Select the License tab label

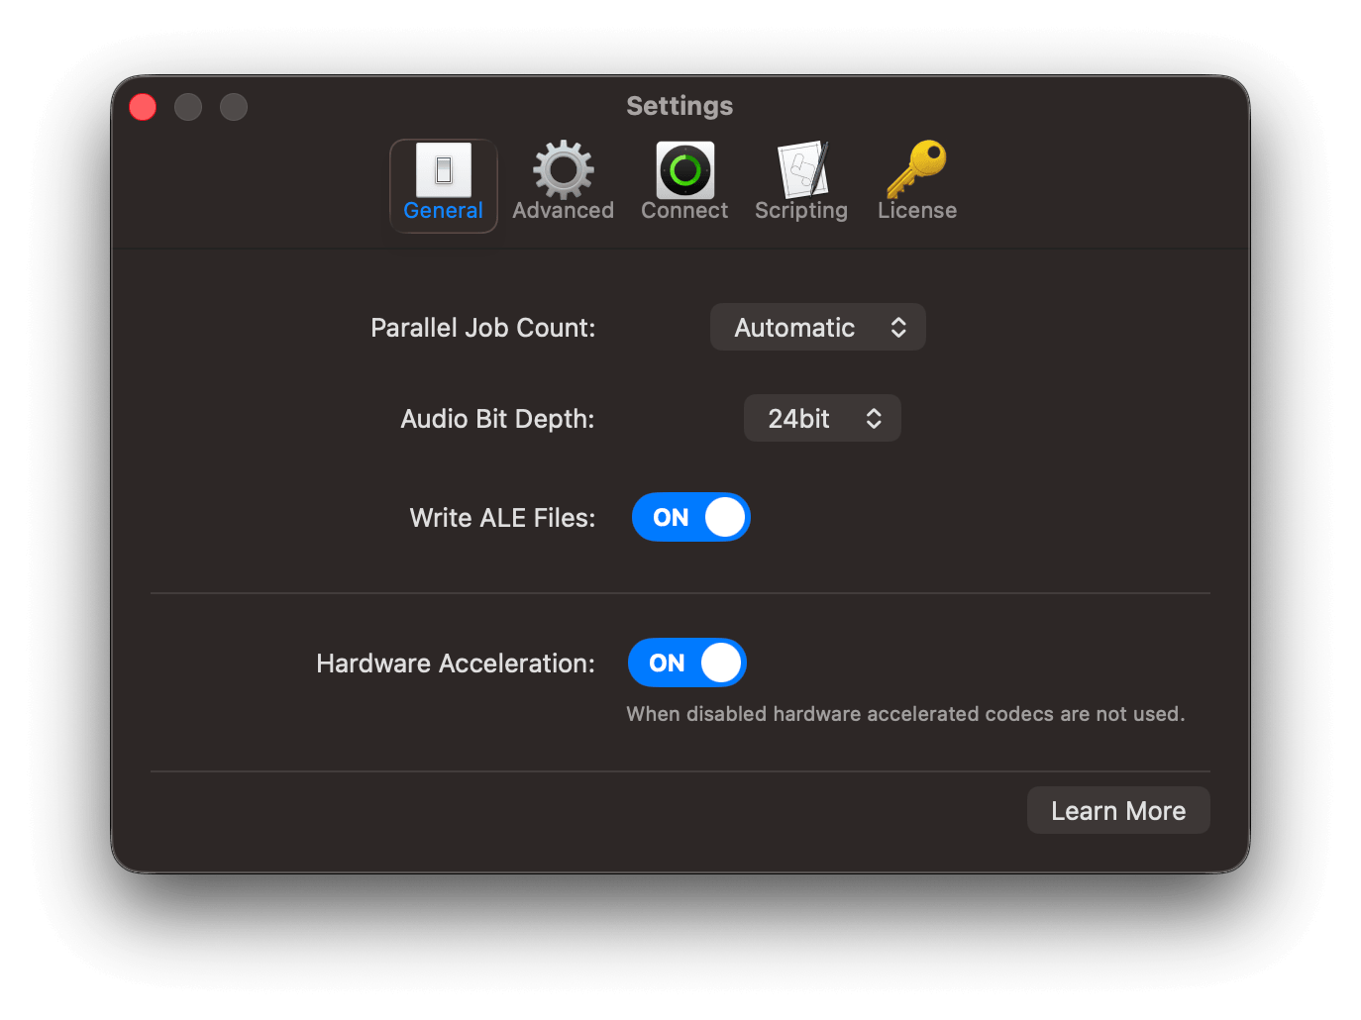point(916,211)
